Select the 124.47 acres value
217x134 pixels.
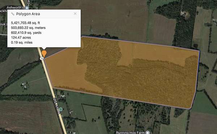[x=21, y=37]
